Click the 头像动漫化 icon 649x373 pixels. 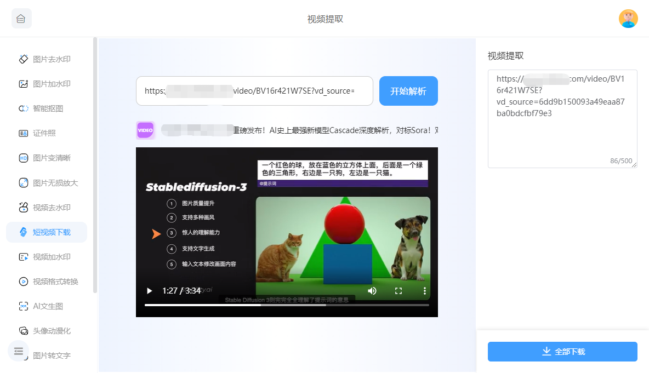pos(24,331)
